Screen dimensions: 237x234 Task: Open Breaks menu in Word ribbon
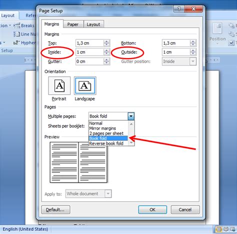pyautogui.click(x=24, y=26)
